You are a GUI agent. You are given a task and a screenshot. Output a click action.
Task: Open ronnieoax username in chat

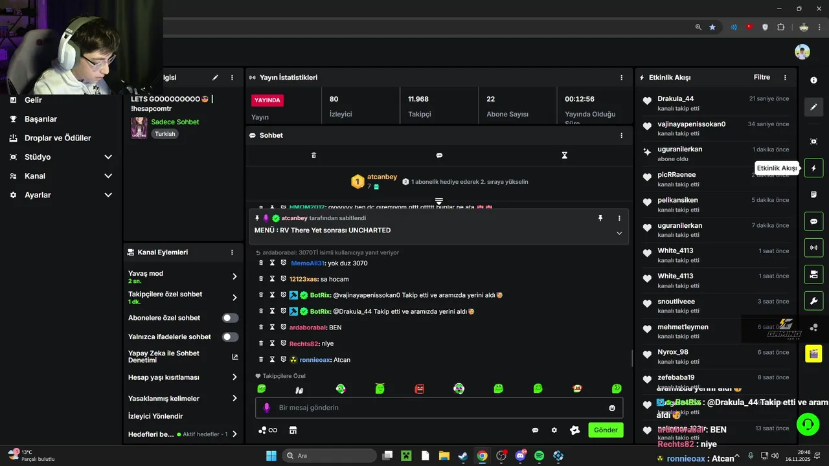pos(315,359)
